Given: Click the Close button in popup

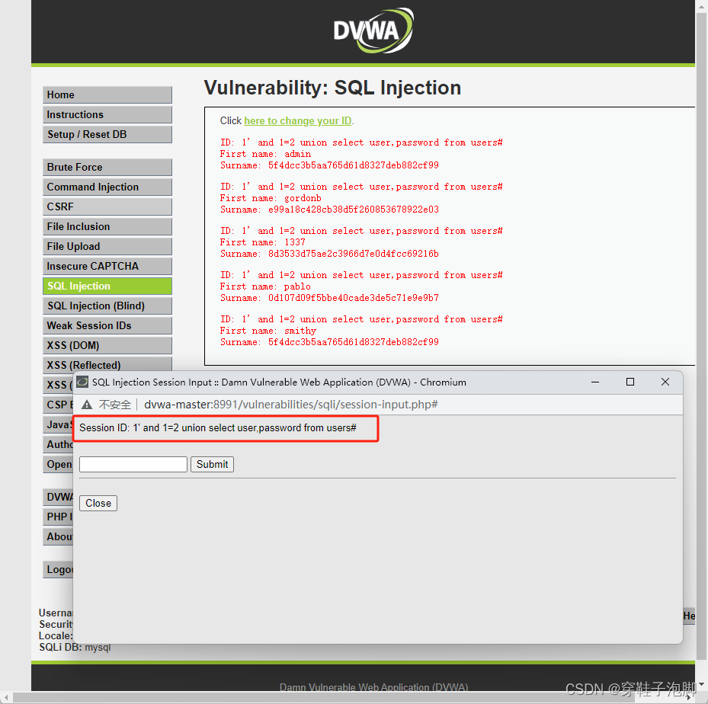Looking at the screenshot, I should point(98,503).
